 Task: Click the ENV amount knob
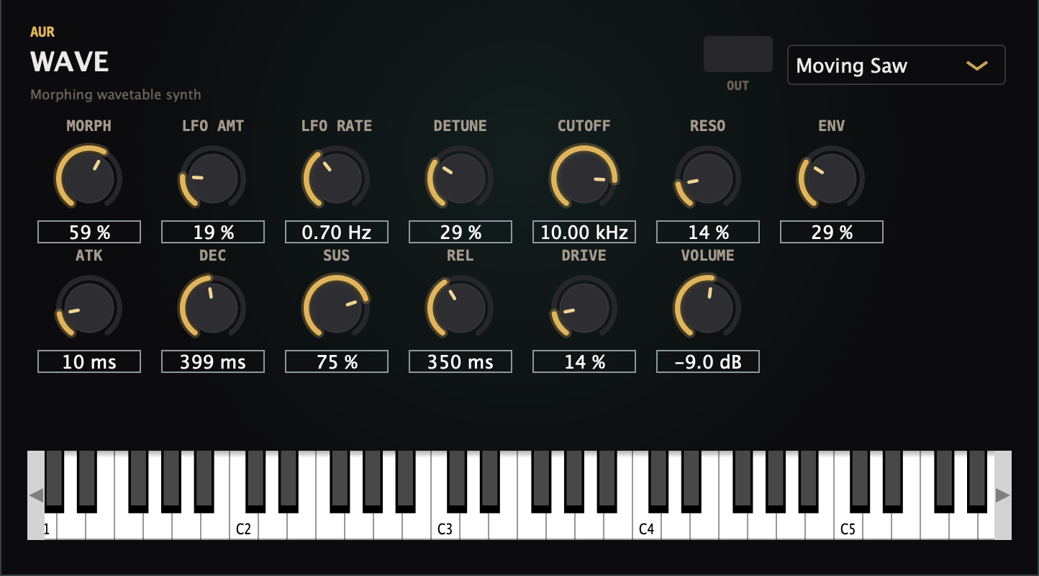(x=831, y=177)
